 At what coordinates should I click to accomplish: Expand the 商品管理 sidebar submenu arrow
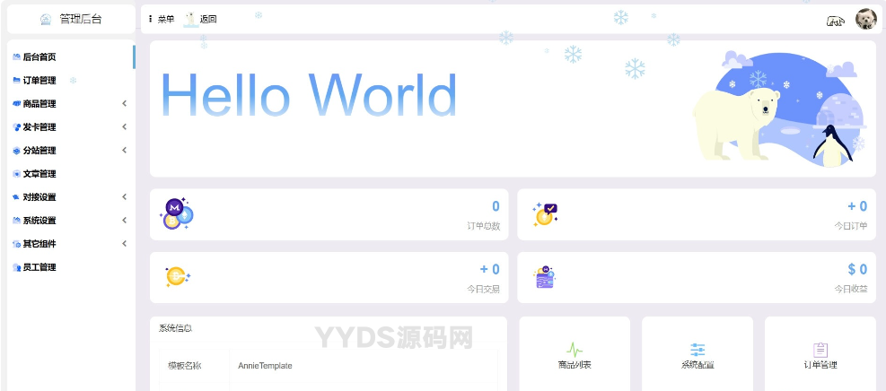coord(124,104)
